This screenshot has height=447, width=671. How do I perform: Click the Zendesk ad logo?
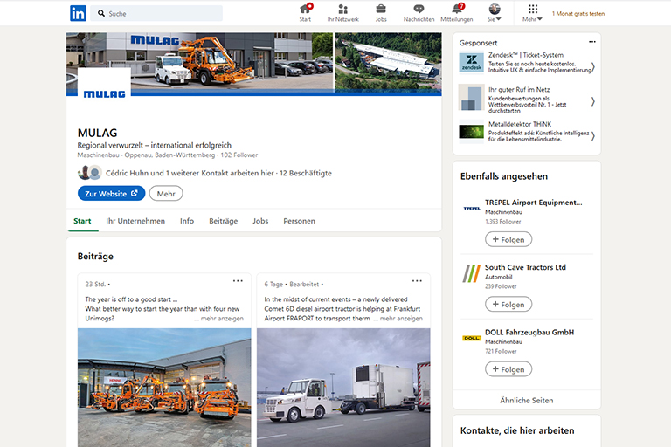pyautogui.click(x=472, y=63)
